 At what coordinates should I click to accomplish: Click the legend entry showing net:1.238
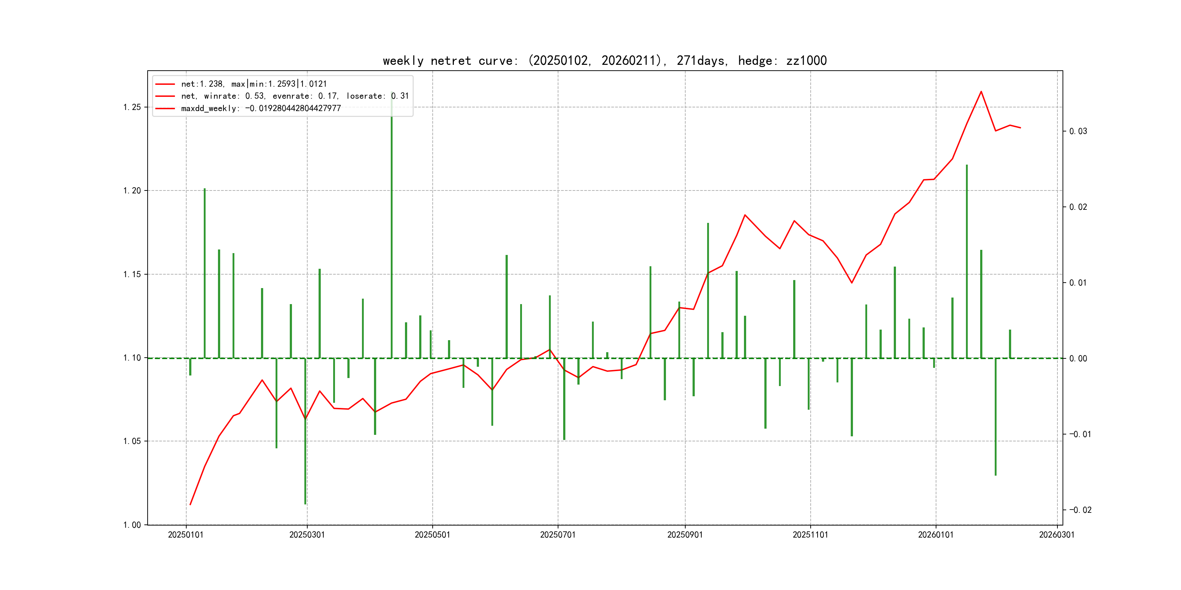pyautogui.click(x=254, y=84)
